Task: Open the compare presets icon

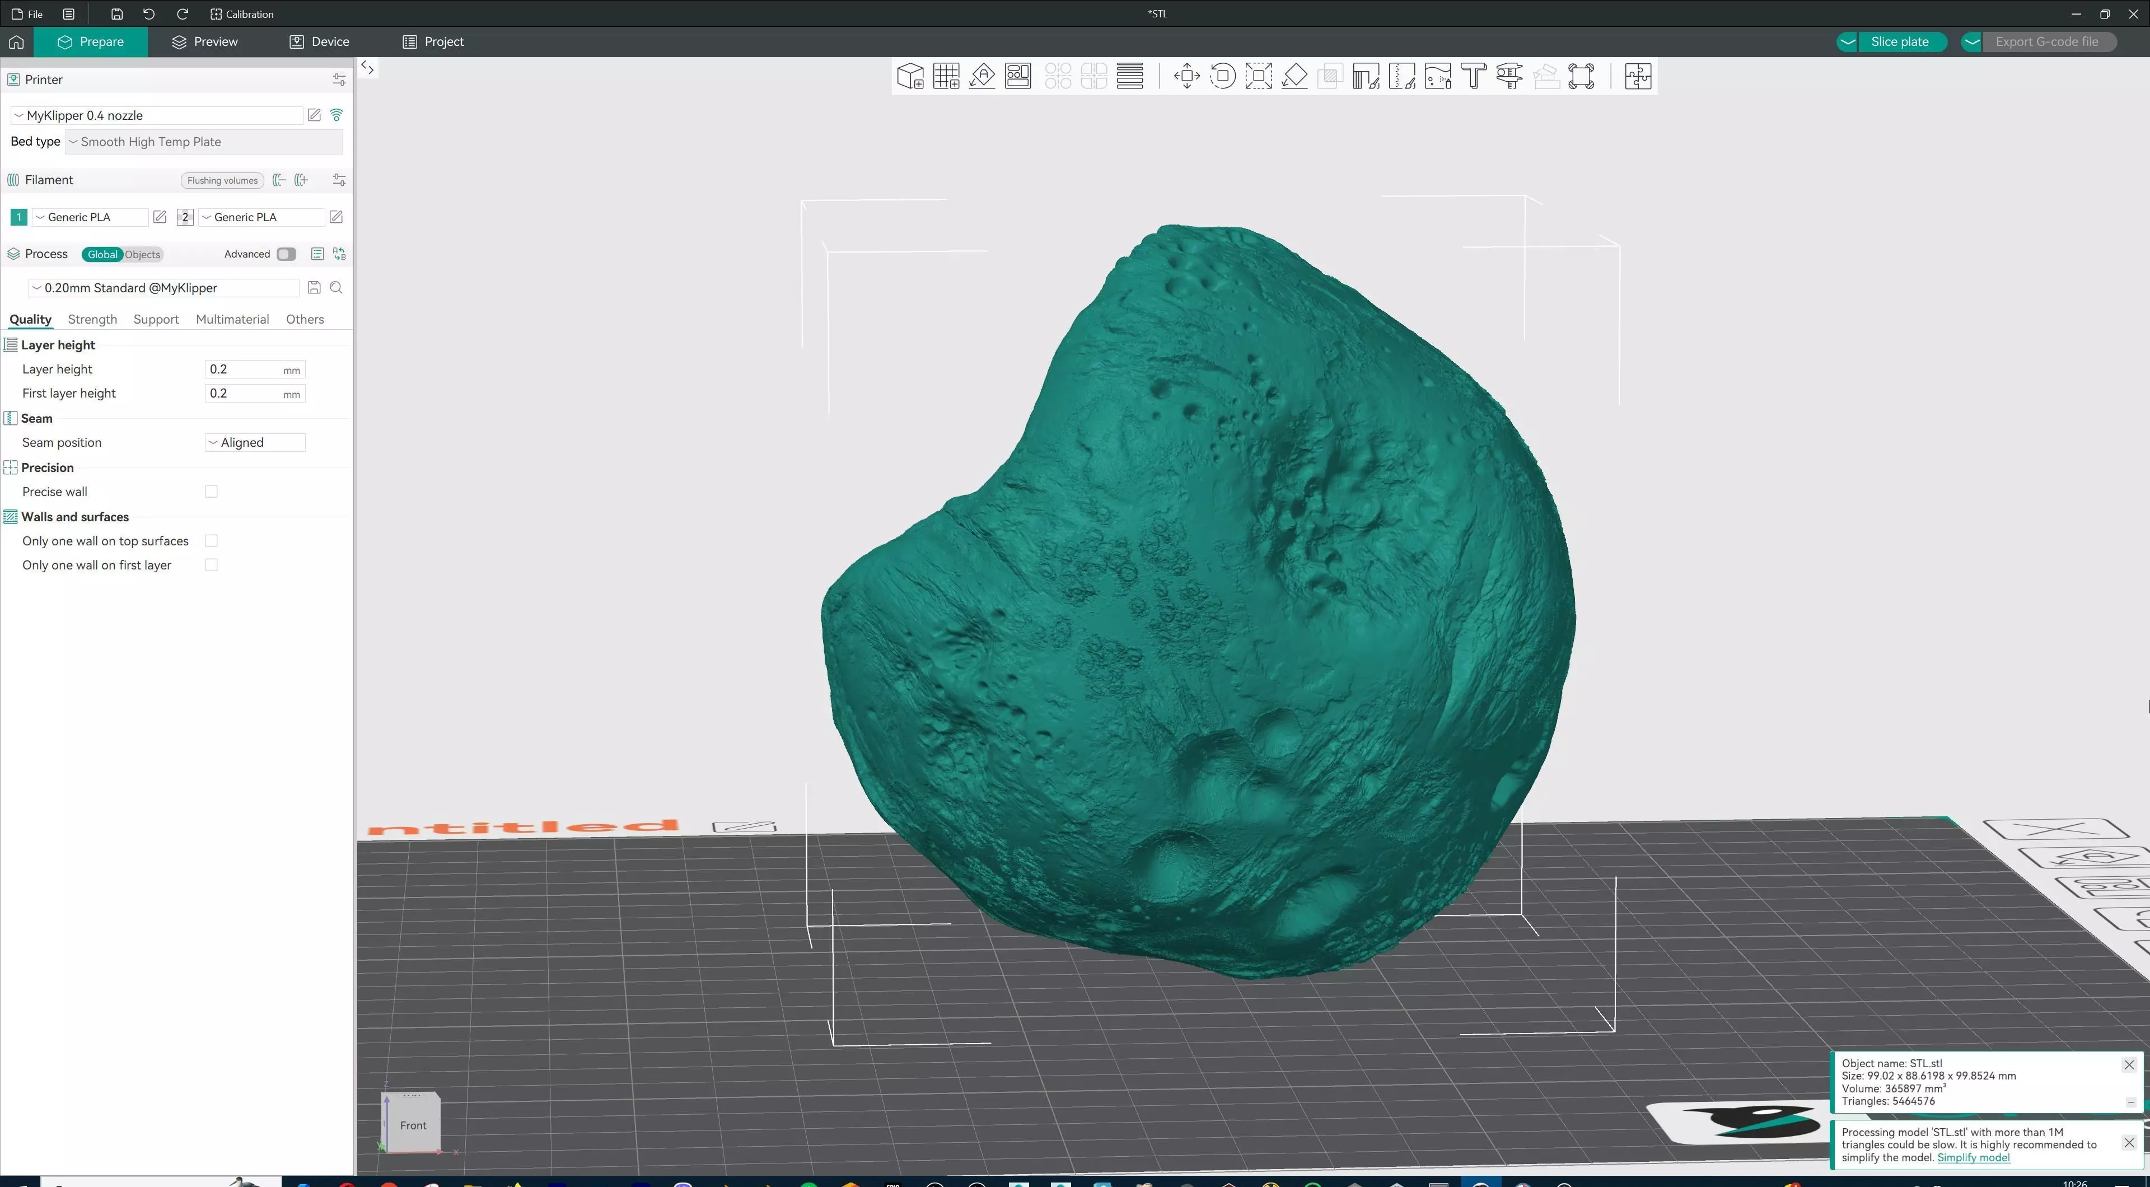Action: click(340, 254)
